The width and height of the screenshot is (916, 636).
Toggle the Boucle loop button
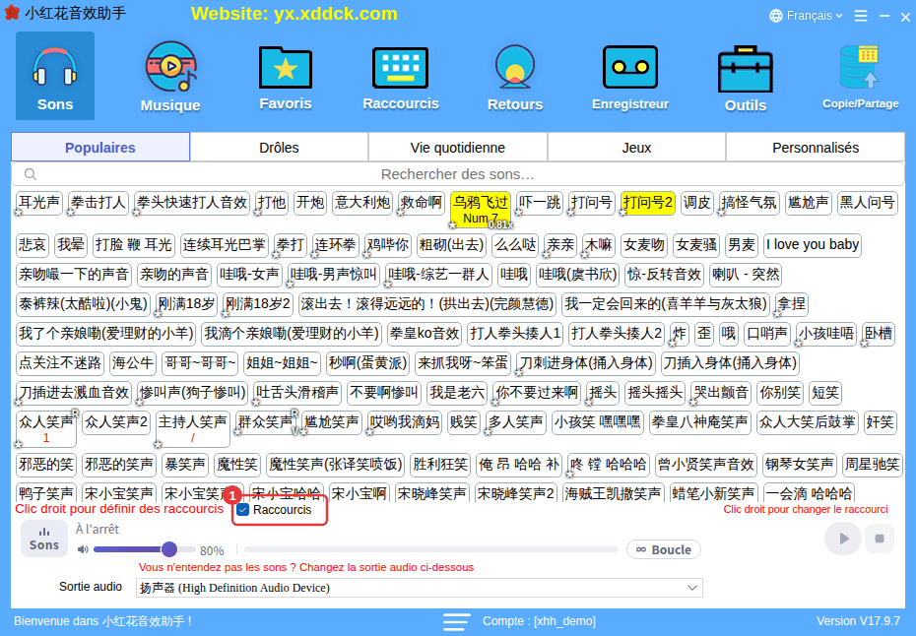coord(664,549)
